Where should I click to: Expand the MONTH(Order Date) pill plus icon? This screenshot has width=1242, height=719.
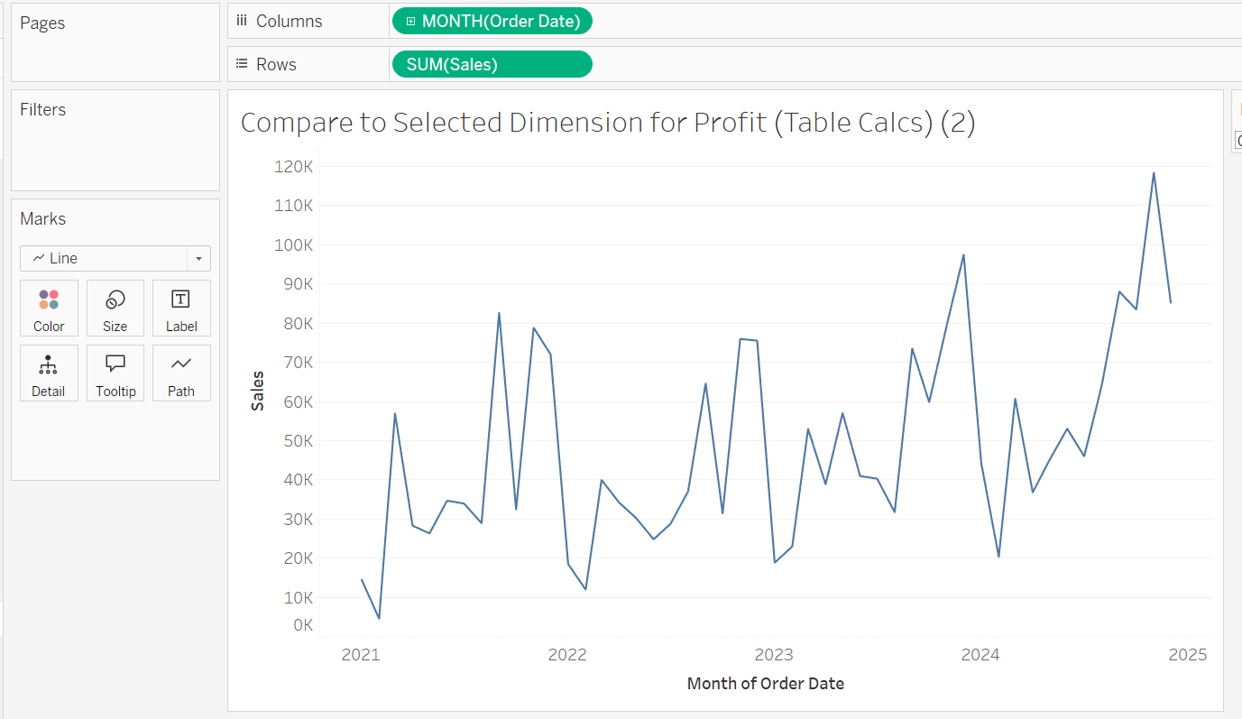click(410, 21)
